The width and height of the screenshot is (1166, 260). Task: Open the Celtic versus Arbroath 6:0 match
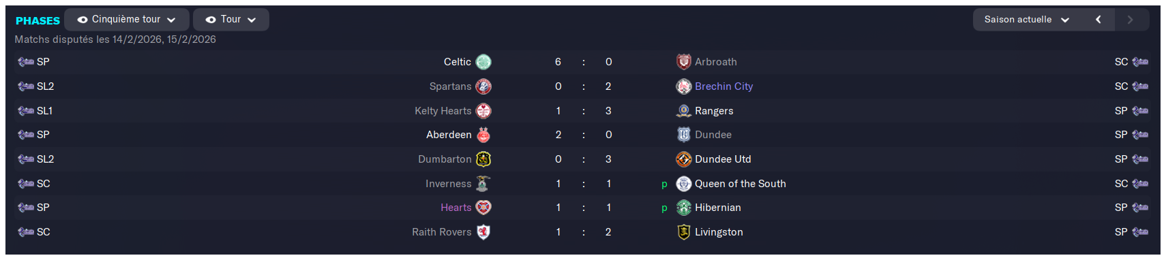[583, 62]
